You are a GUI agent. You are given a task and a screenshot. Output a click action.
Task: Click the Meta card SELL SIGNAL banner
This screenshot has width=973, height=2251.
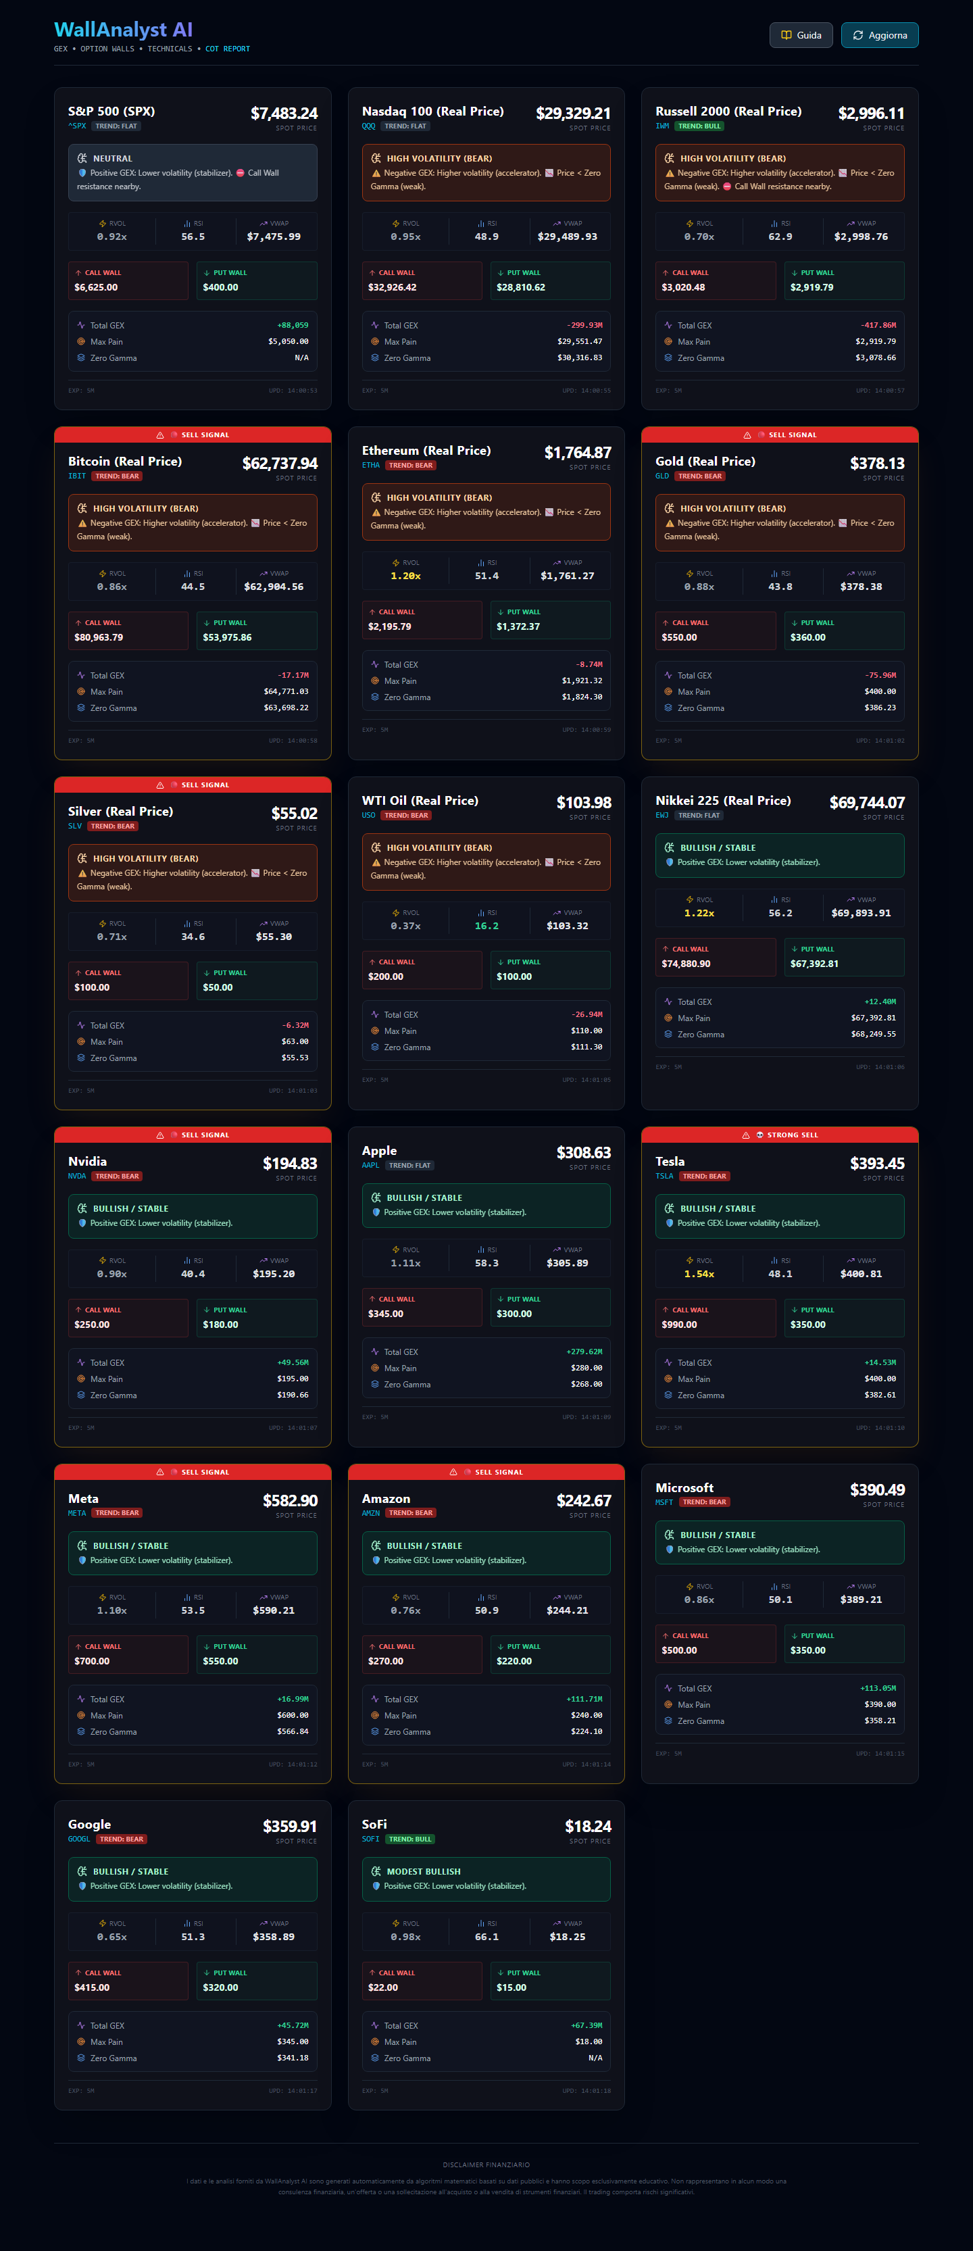click(x=193, y=1472)
